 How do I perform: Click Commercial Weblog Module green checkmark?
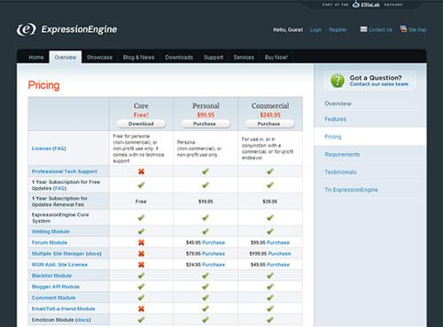270,232
